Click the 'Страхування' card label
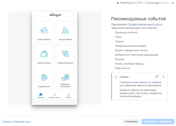The width and height of the screenshot is (176, 126). 44,87
